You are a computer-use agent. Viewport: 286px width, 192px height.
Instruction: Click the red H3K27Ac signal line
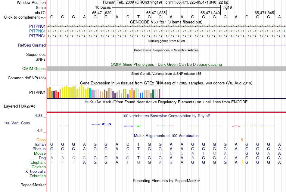point(166,112)
